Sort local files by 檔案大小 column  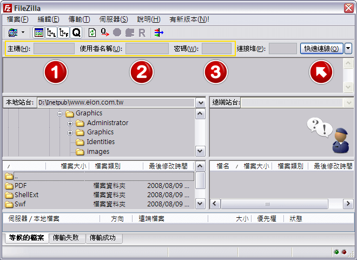74,166
